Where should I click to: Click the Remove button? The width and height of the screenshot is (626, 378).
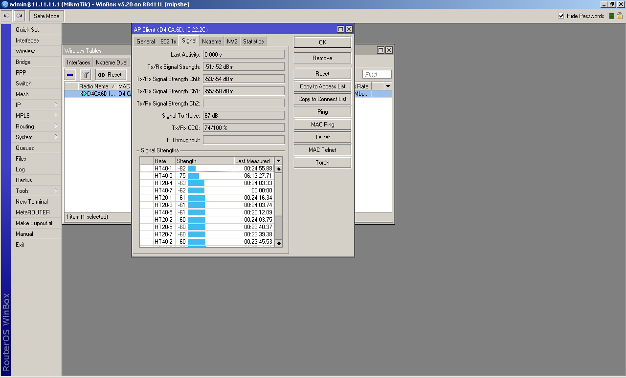[x=322, y=58]
